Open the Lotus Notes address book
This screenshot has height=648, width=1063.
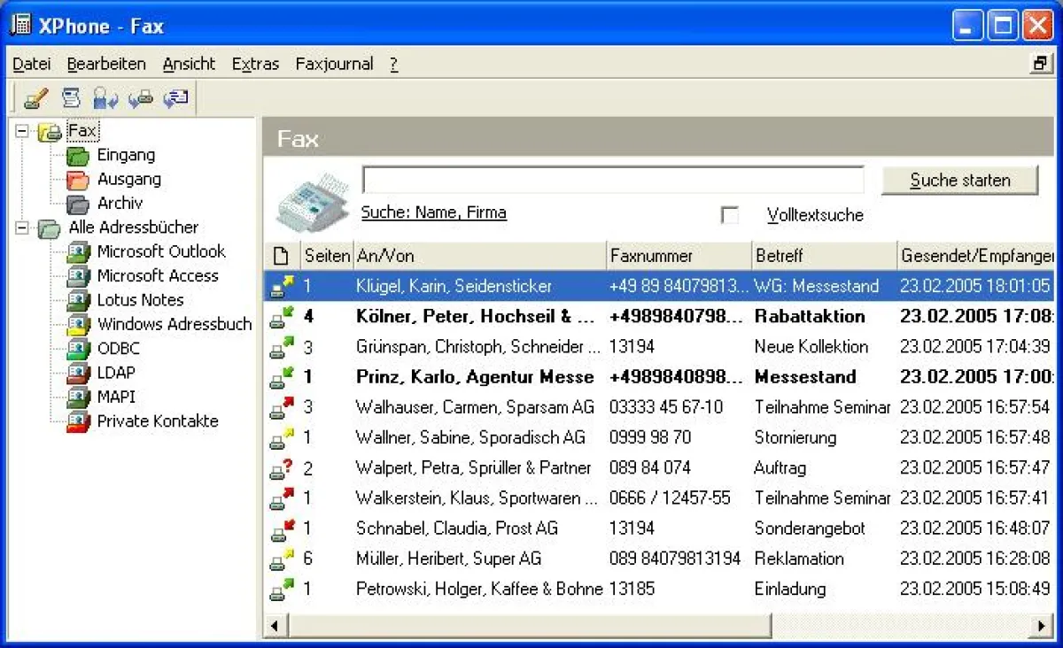pyautogui.click(x=140, y=300)
